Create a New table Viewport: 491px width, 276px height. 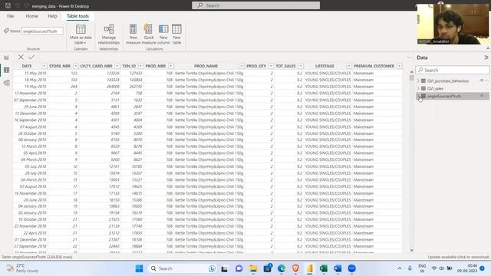coord(176,34)
